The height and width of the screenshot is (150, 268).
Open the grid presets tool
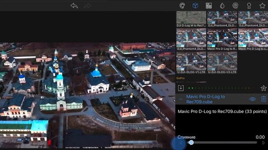(x=209, y=5)
